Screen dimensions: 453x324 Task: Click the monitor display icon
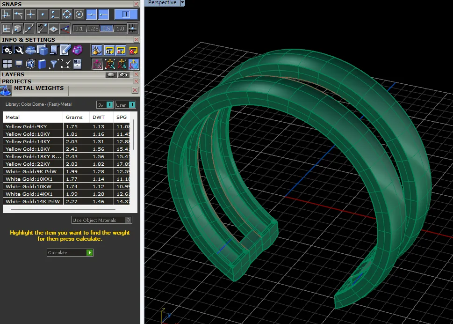(x=19, y=64)
